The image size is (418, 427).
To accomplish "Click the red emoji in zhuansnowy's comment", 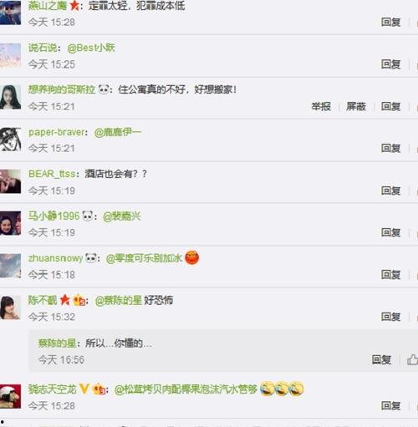I will [191, 257].
